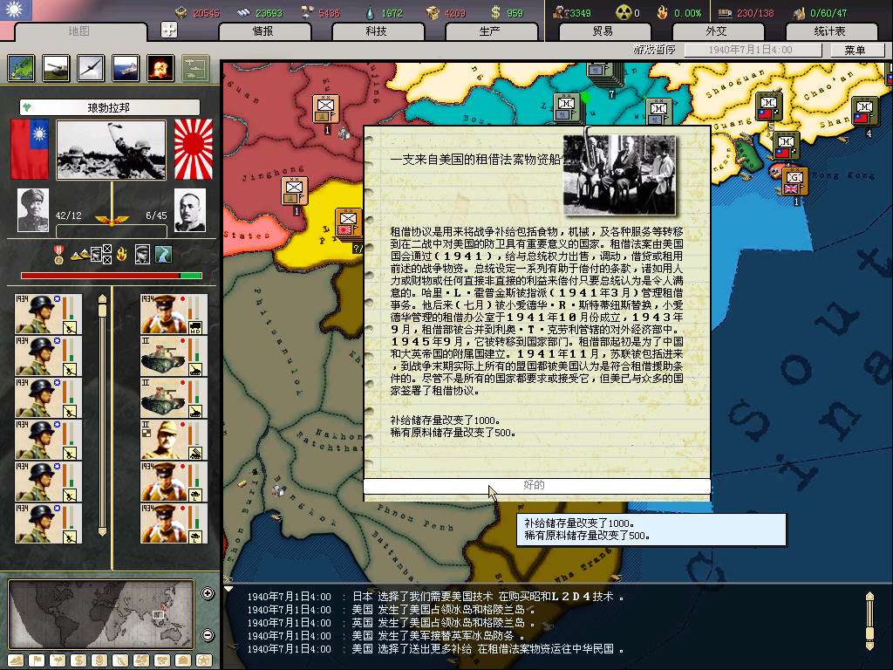
Task: Open the 情报 tab
Action: pyautogui.click(x=263, y=31)
